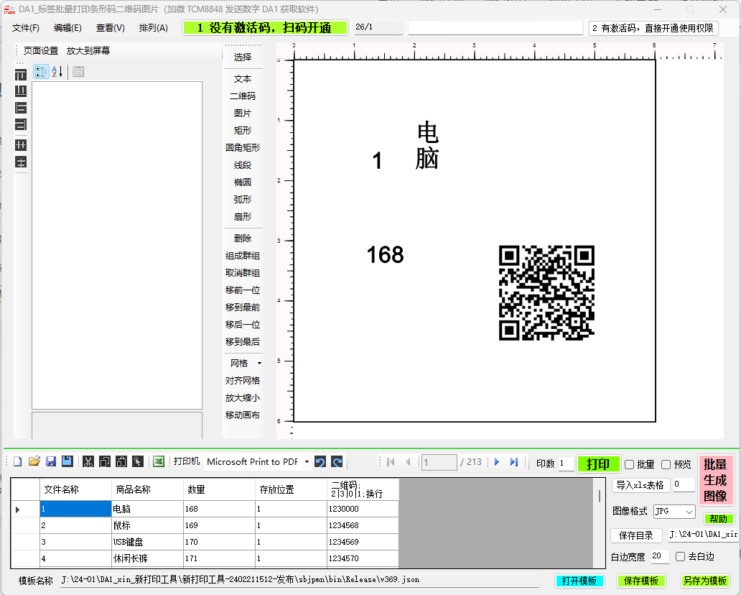Viewport: 741px width, 595px height.
Task: Tick the 去白边 checkbox
Action: point(680,557)
